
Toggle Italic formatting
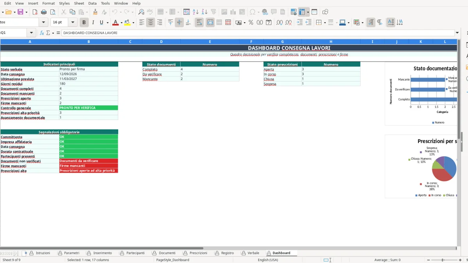93,23
